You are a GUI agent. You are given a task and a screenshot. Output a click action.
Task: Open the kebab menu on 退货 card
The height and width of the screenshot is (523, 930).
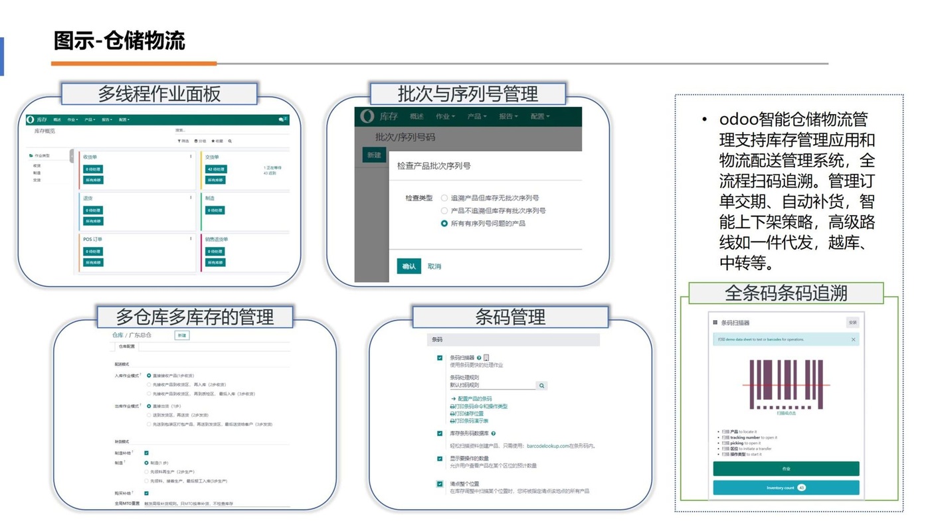[x=191, y=198]
